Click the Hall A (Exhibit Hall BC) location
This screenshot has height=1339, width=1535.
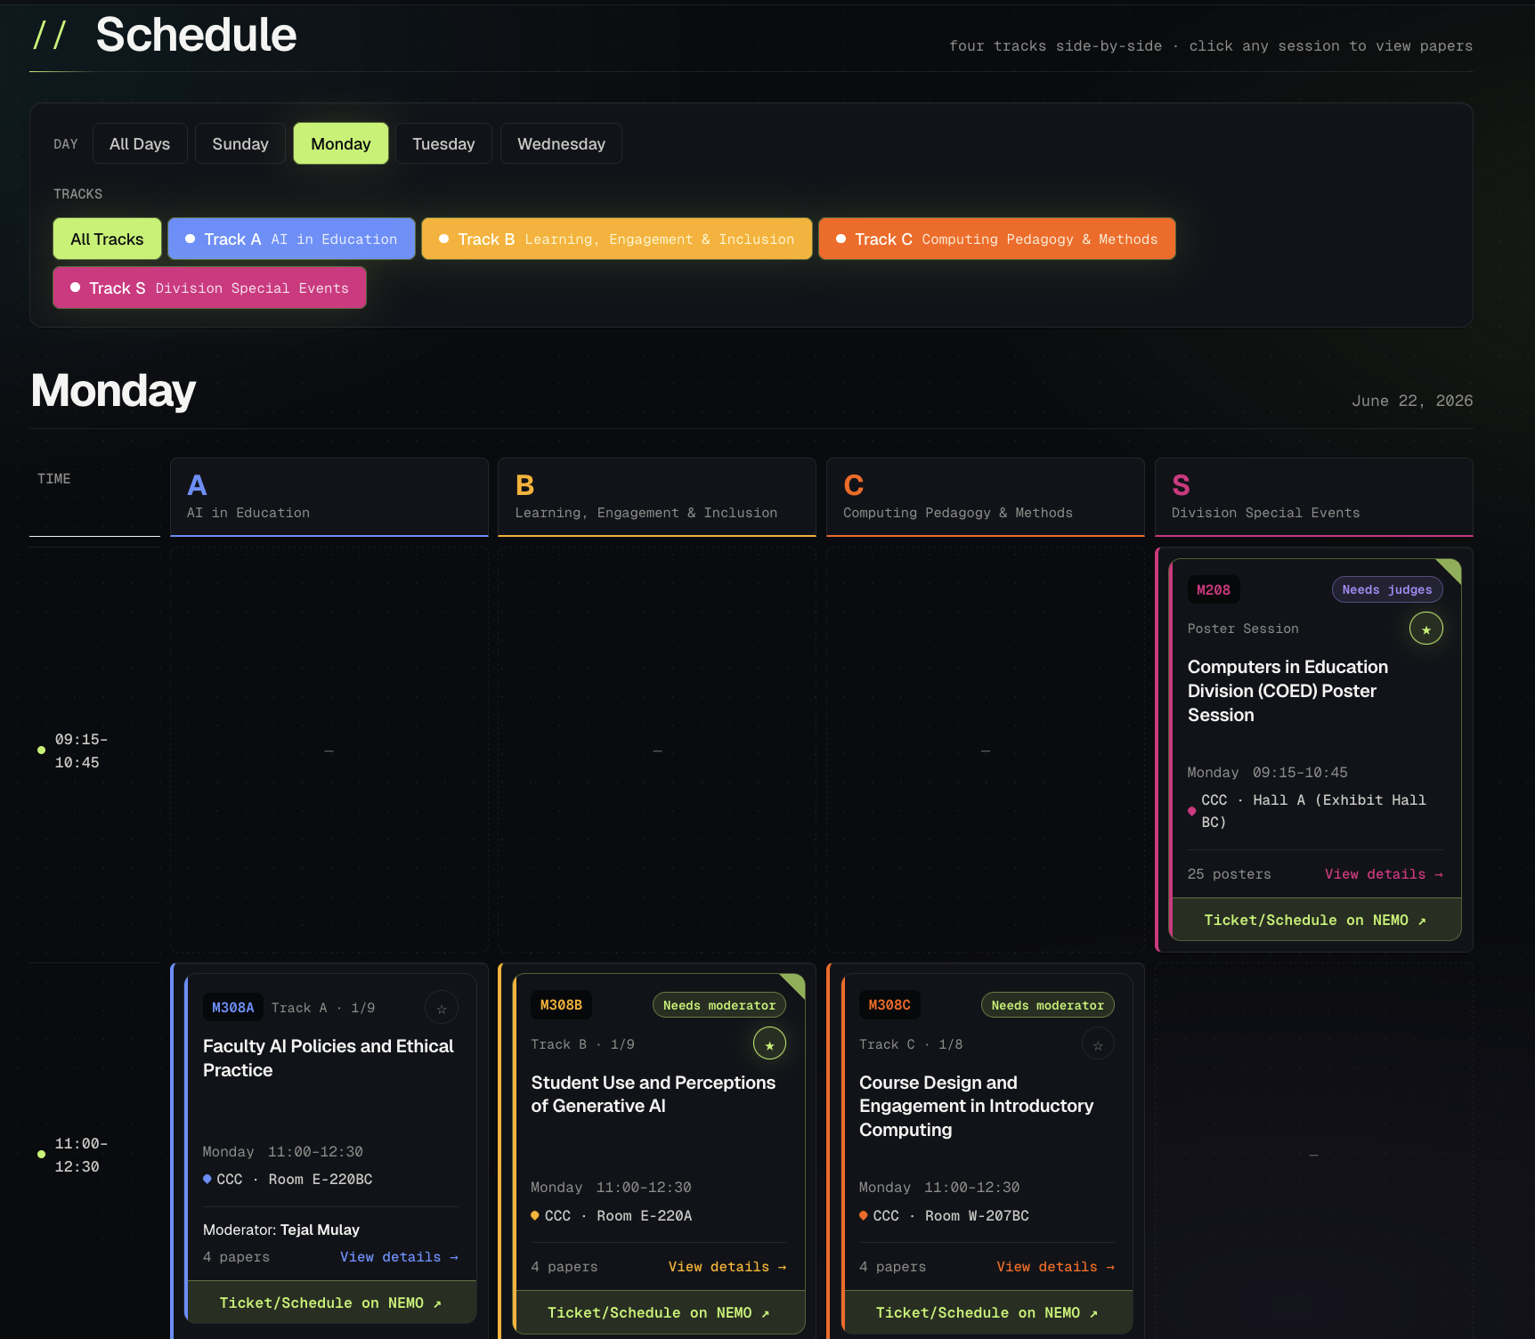click(1313, 811)
